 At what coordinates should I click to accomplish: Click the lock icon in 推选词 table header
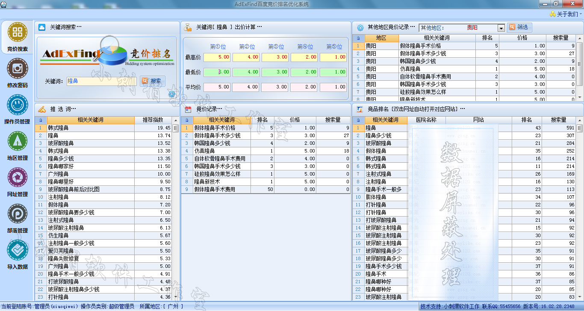[41, 120]
